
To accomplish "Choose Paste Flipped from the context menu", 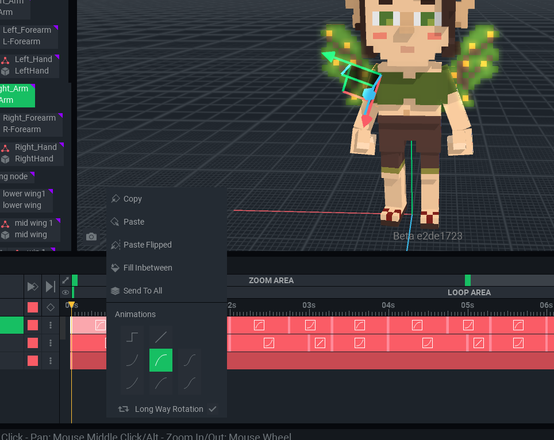I will [x=167, y=245].
